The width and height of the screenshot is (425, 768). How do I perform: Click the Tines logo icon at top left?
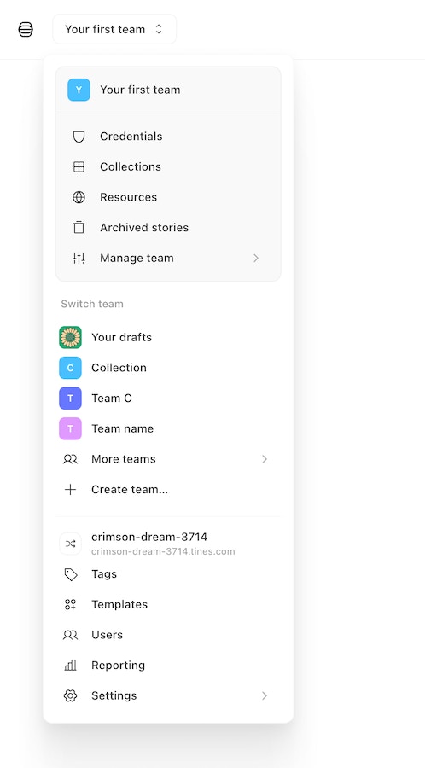click(26, 29)
